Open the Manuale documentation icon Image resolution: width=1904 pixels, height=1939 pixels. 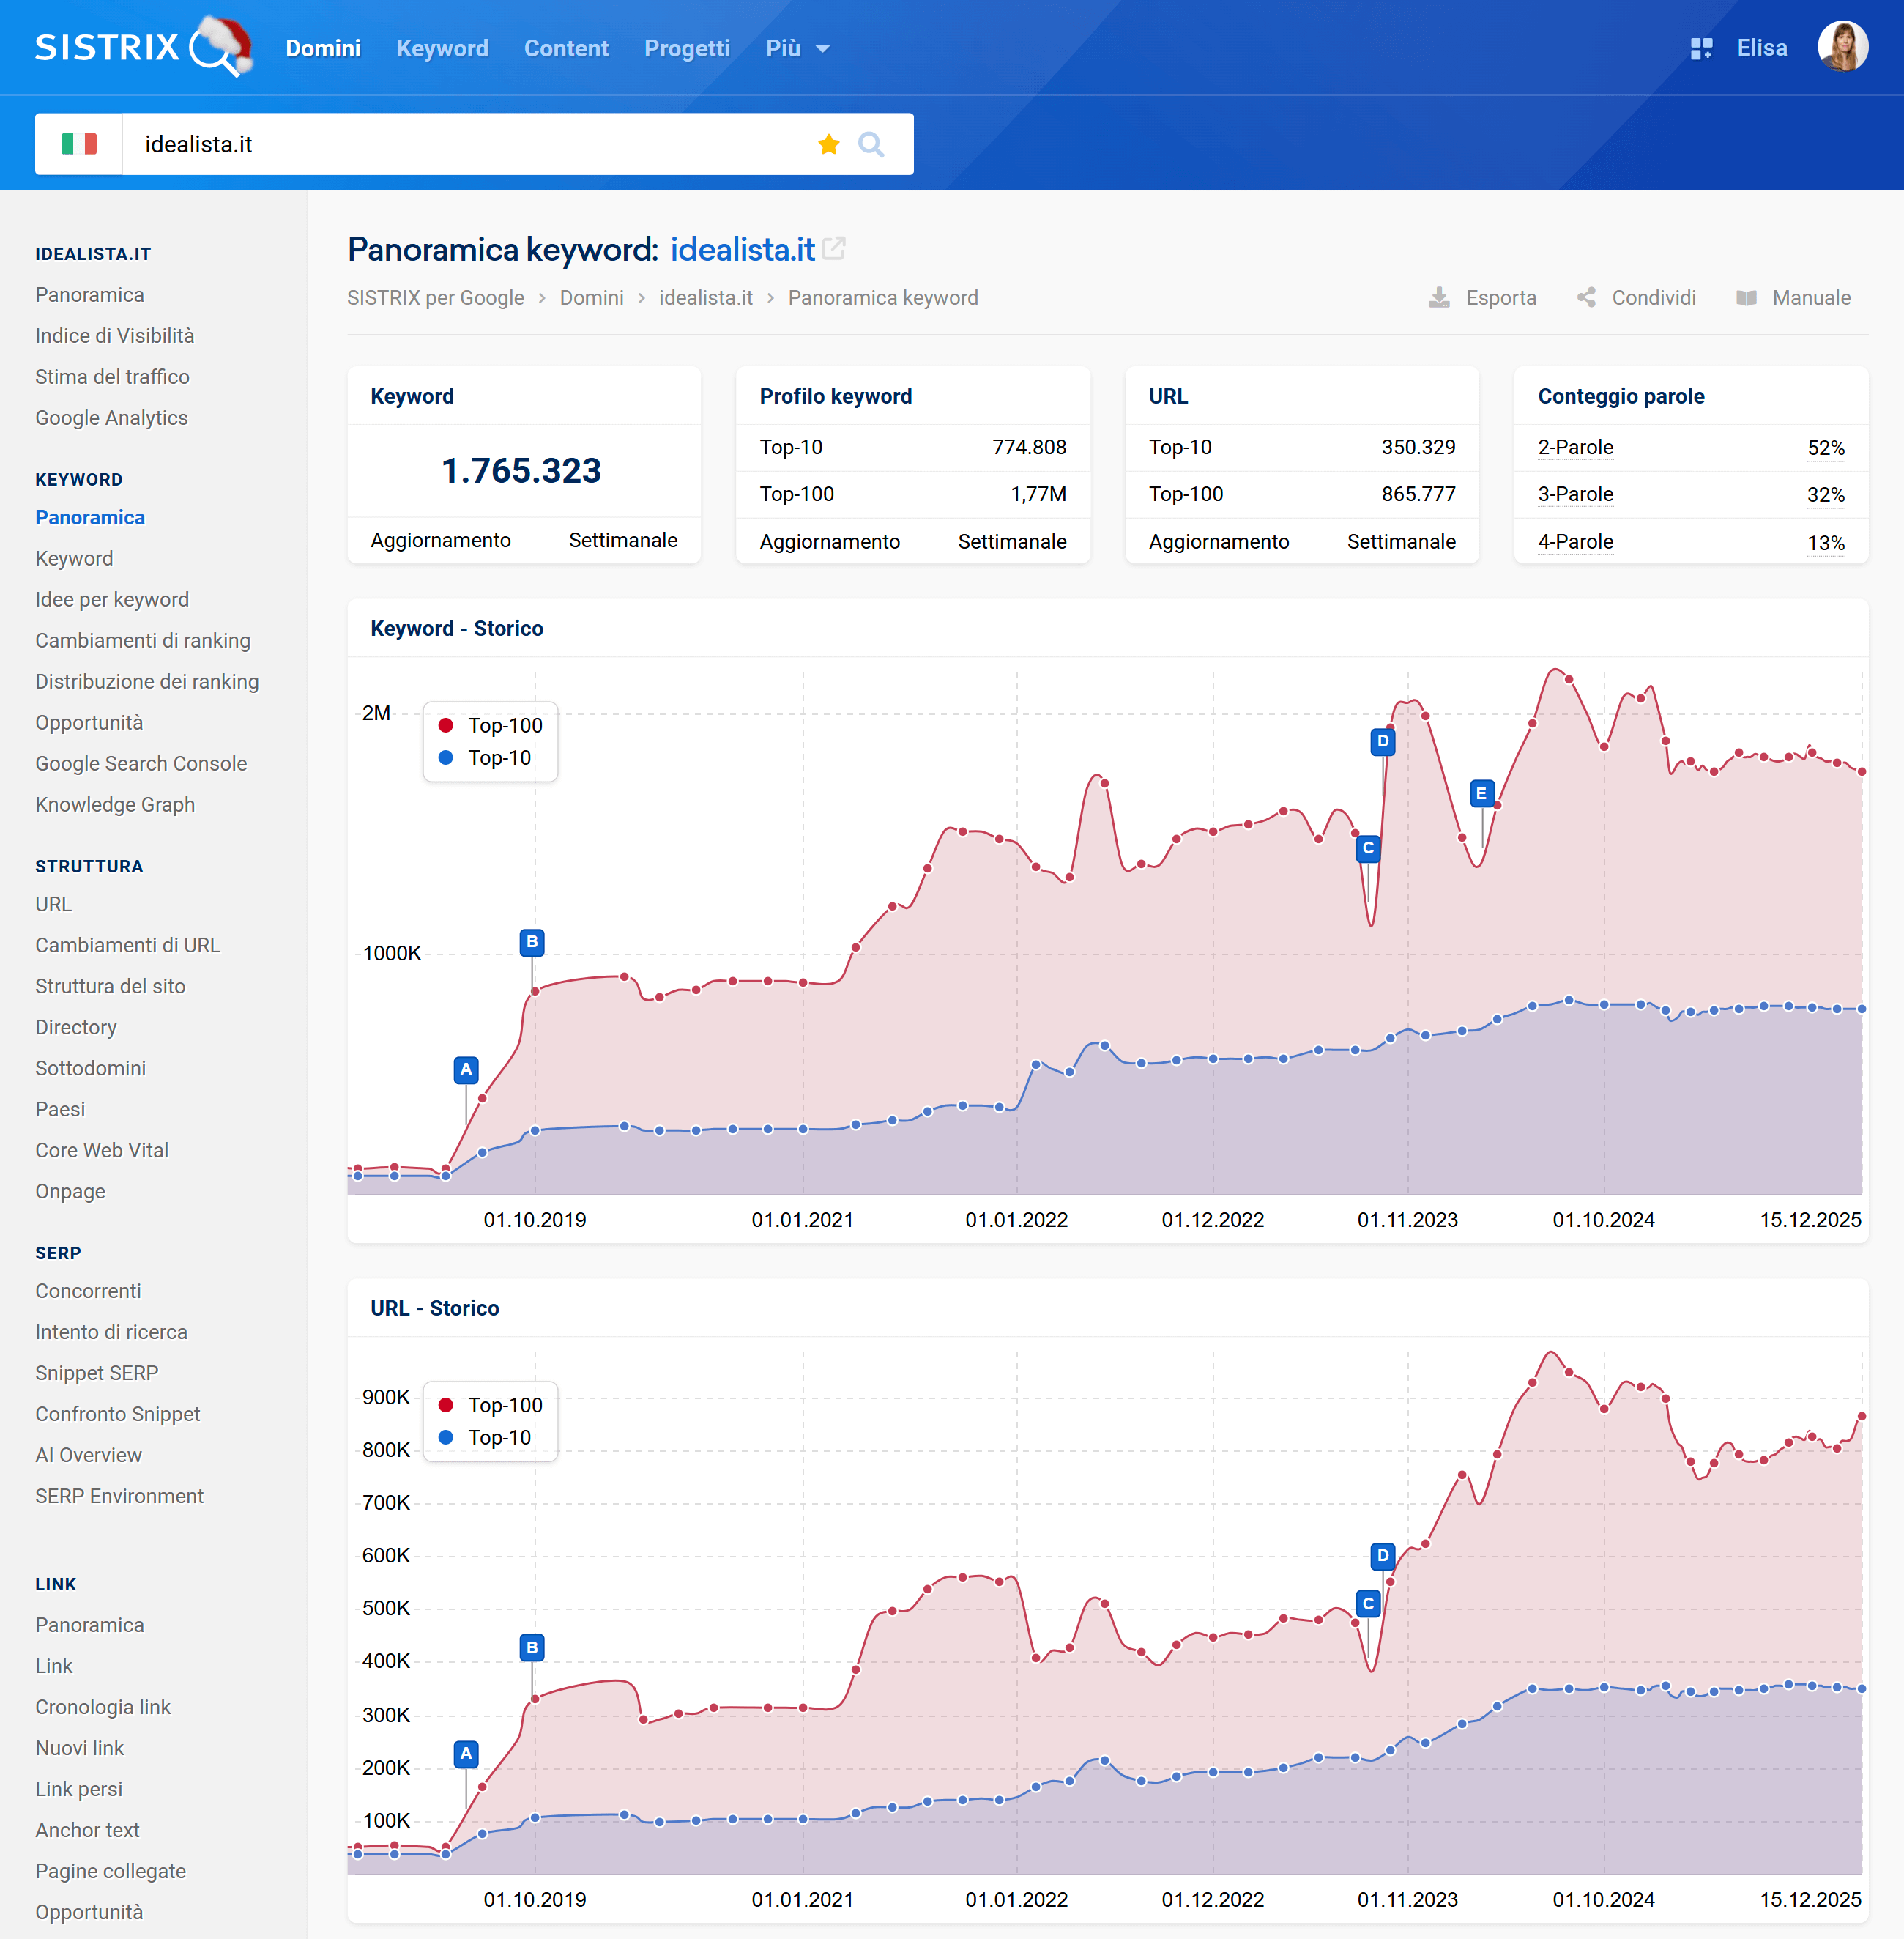click(1746, 297)
